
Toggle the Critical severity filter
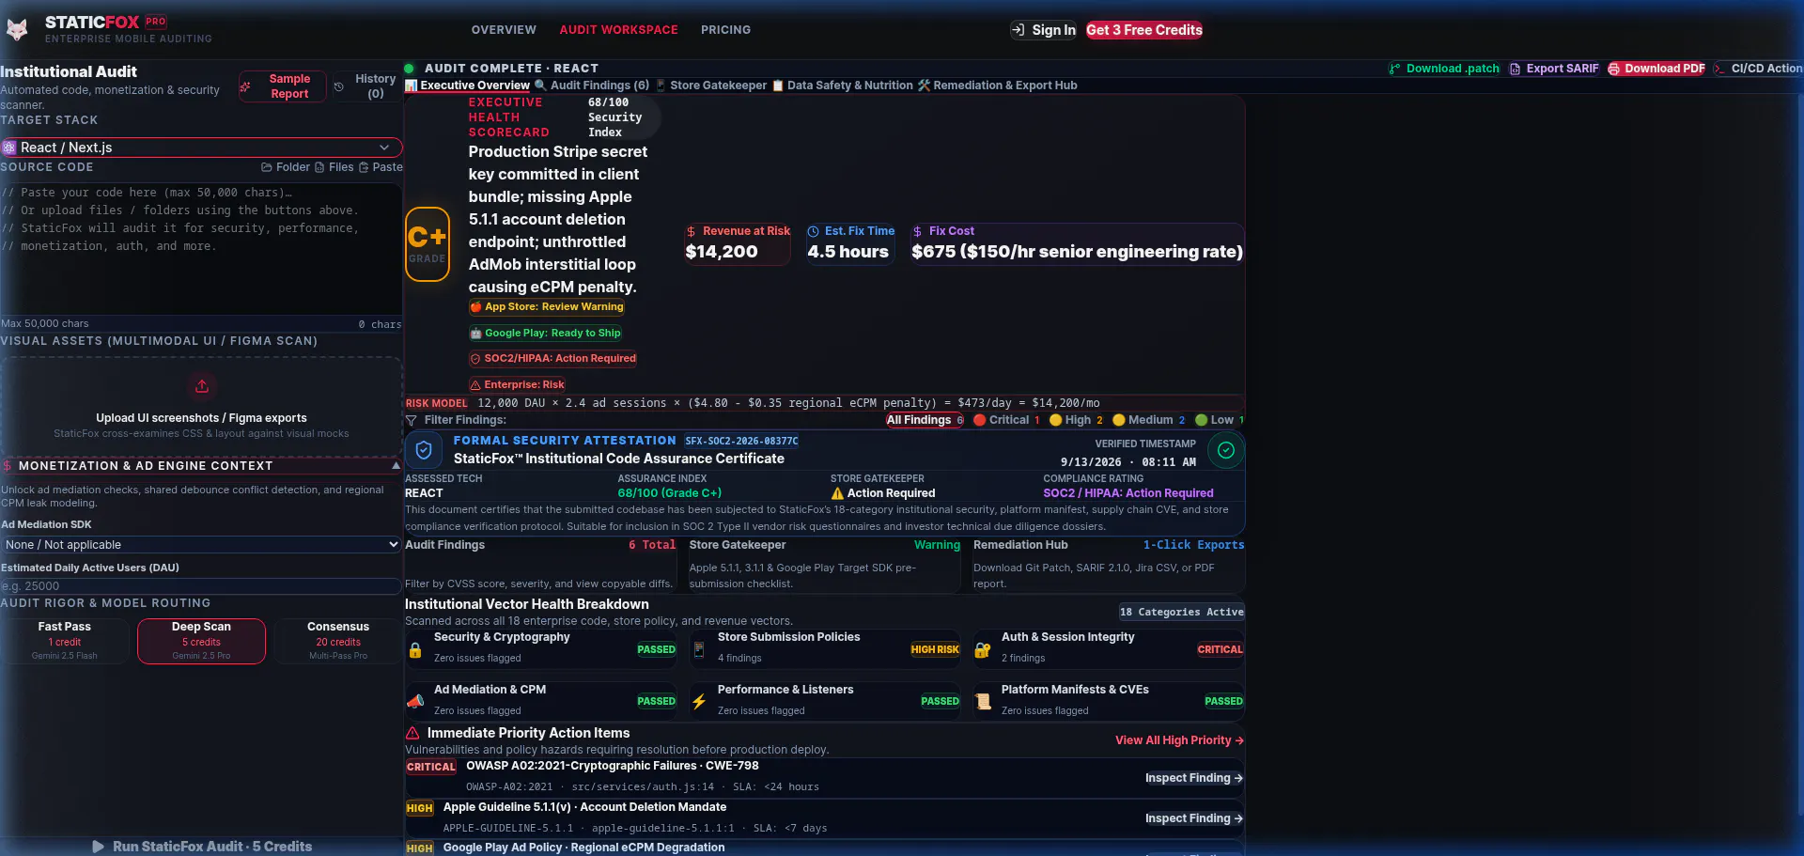tap(1006, 420)
